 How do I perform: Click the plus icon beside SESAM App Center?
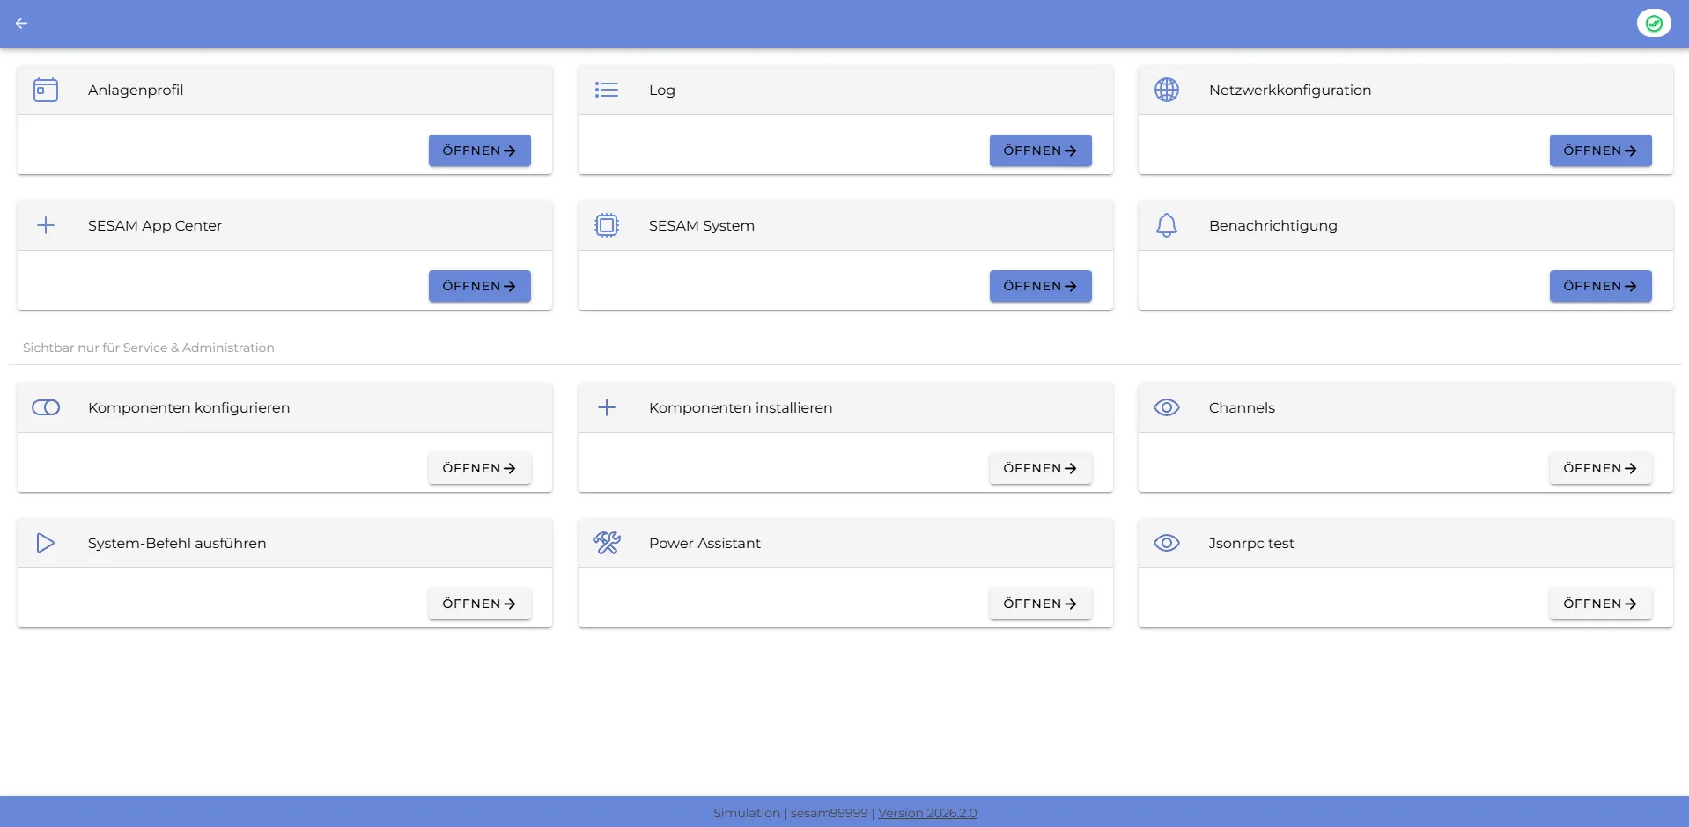click(45, 225)
